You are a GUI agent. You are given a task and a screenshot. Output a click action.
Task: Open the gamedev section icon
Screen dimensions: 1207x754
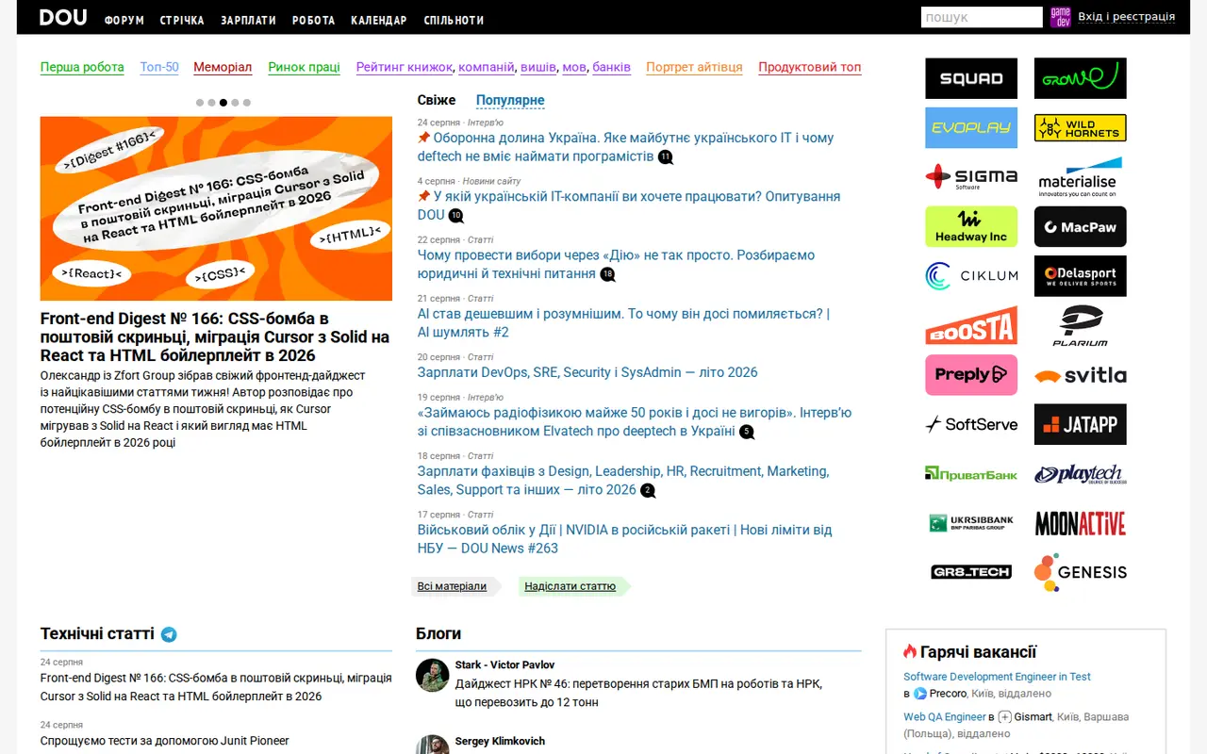pyautogui.click(x=1061, y=17)
